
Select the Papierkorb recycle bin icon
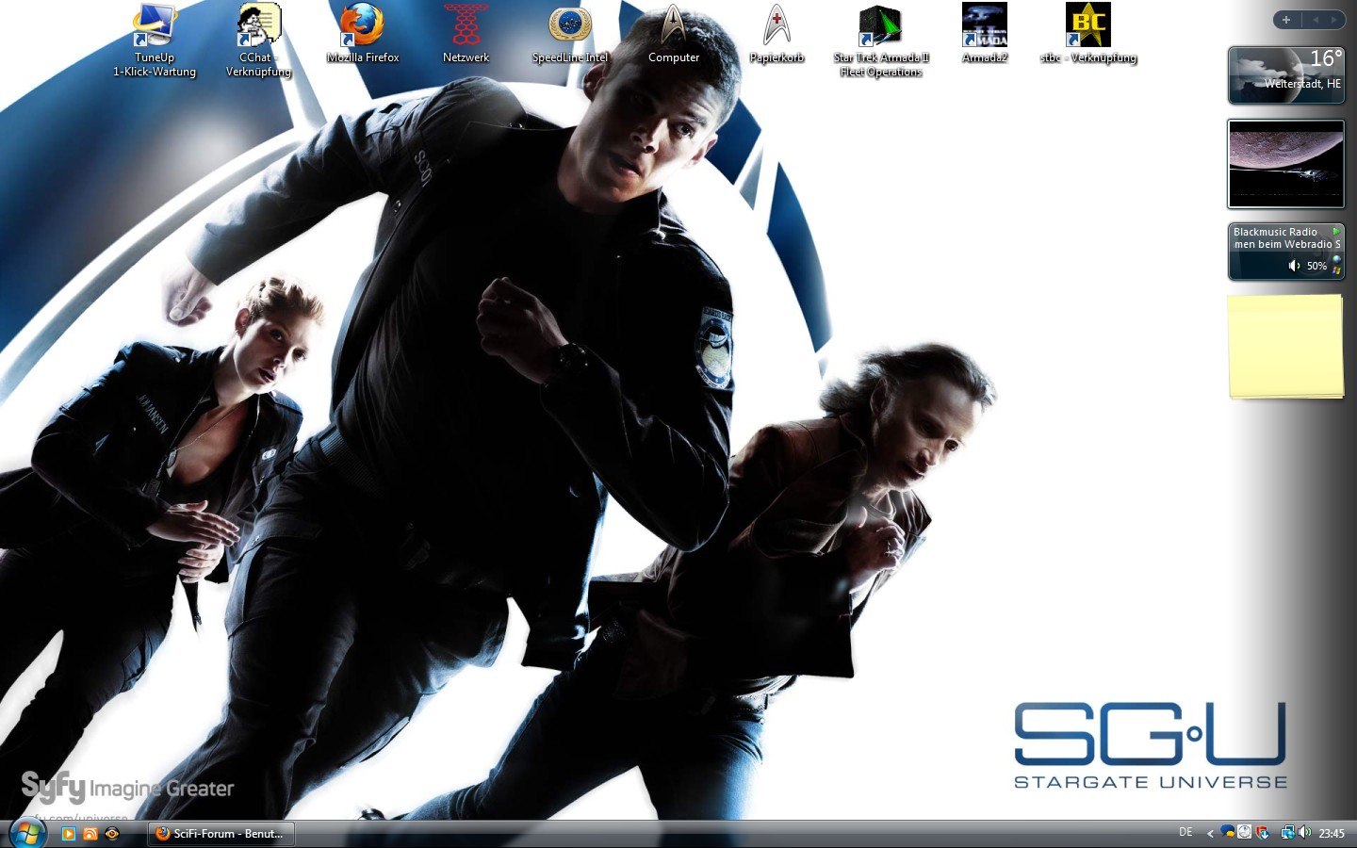coord(777,26)
